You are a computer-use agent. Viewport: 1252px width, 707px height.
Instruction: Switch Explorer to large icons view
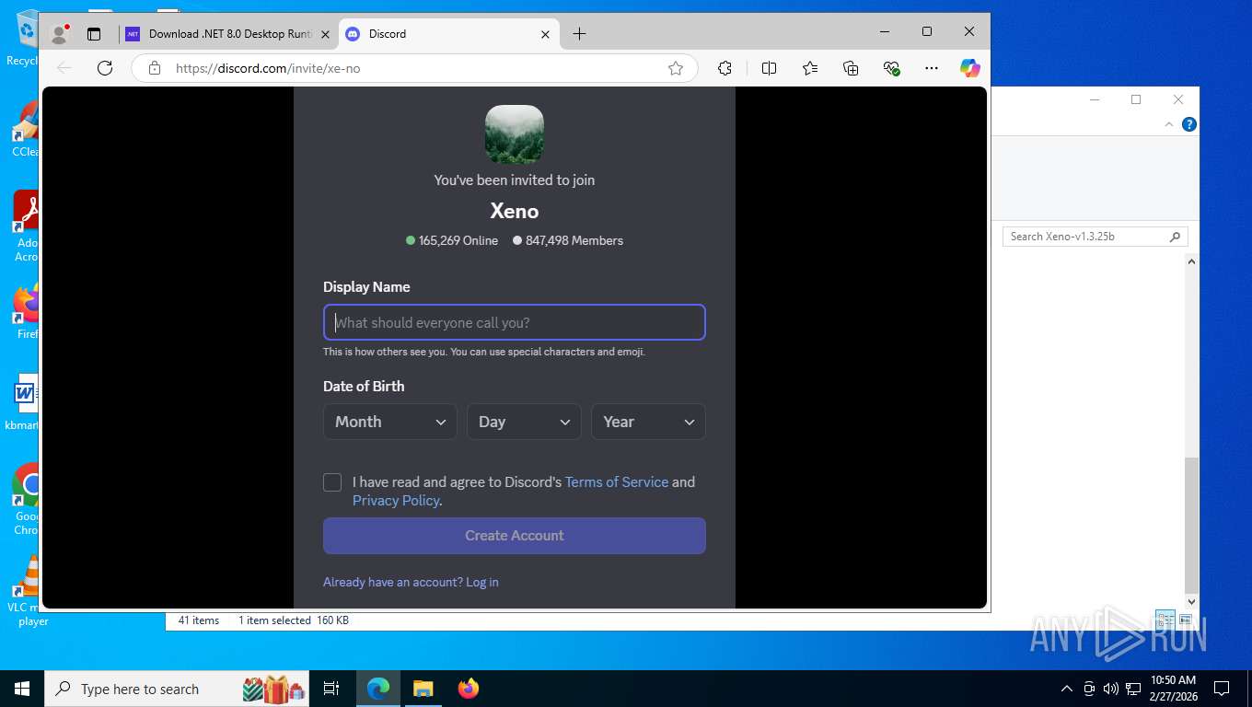1186,620
